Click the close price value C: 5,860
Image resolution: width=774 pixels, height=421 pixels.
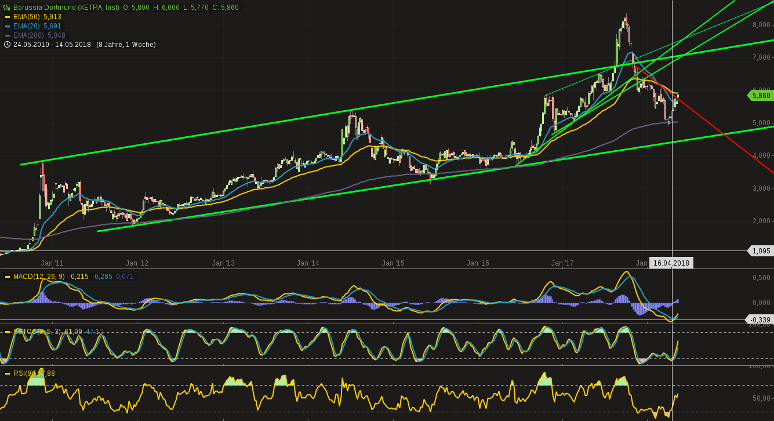pyautogui.click(x=225, y=8)
